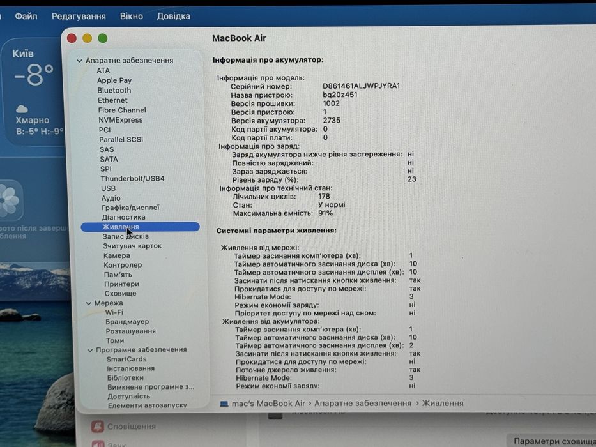
Task: Select SmartCards in the sidebar
Action: [126, 359]
